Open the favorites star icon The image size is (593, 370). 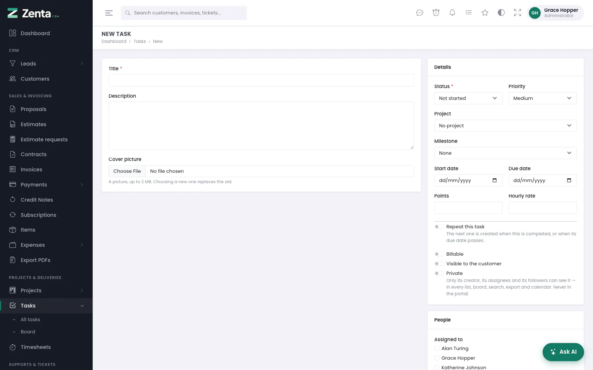tap(485, 13)
